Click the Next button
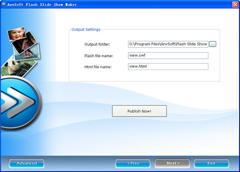This screenshot has height=172, width=240. tap(172, 163)
